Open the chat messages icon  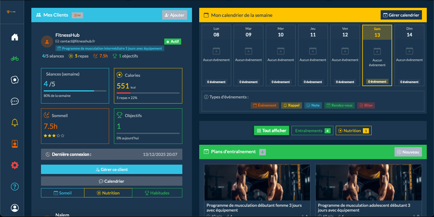(14, 101)
